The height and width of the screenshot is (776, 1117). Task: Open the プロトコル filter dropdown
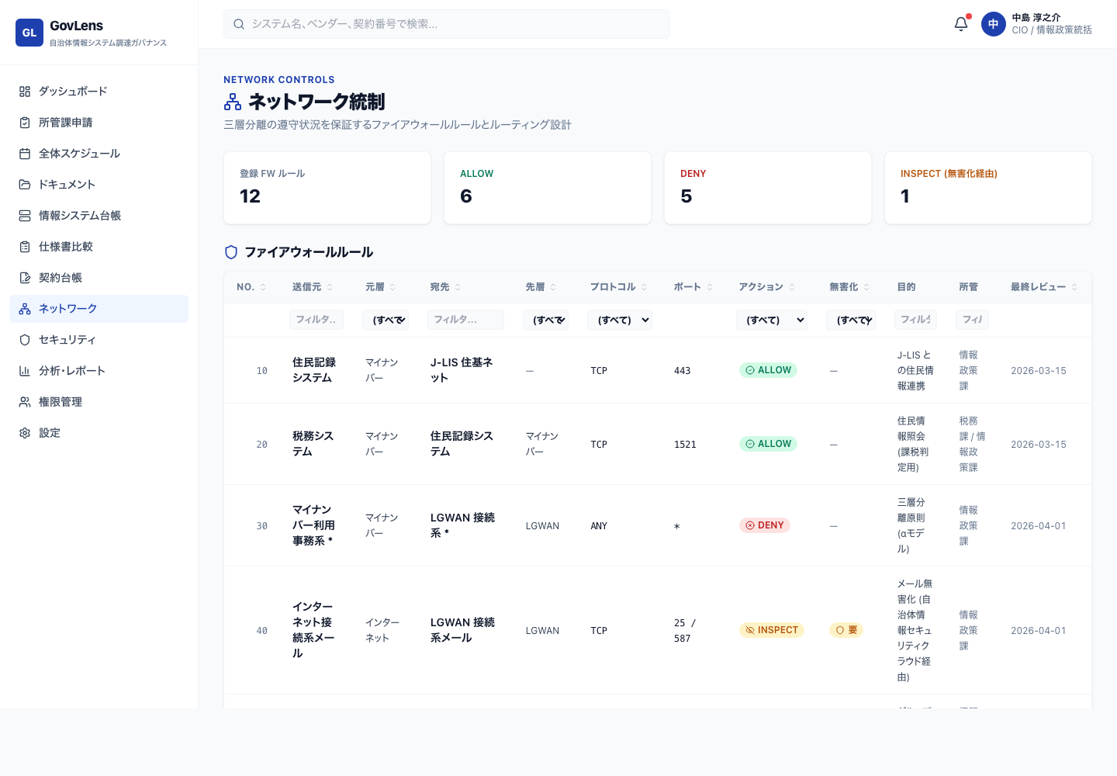coord(619,320)
